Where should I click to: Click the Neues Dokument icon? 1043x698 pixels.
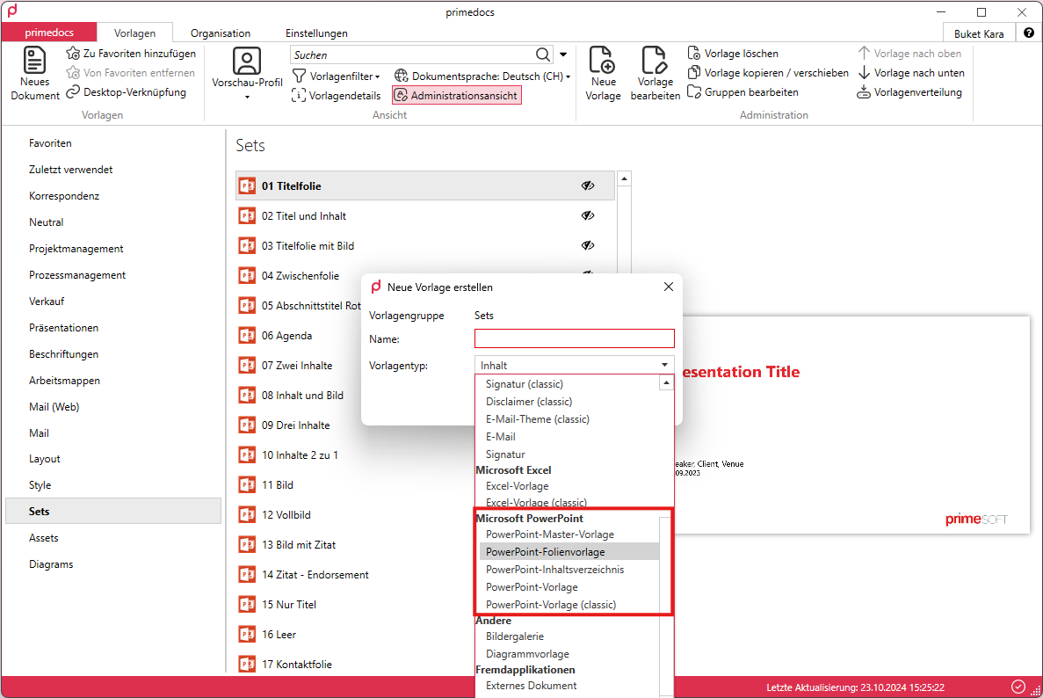tap(34, 60)
